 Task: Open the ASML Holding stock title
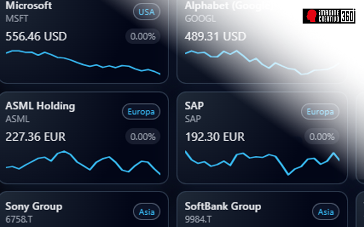[40, 106]
